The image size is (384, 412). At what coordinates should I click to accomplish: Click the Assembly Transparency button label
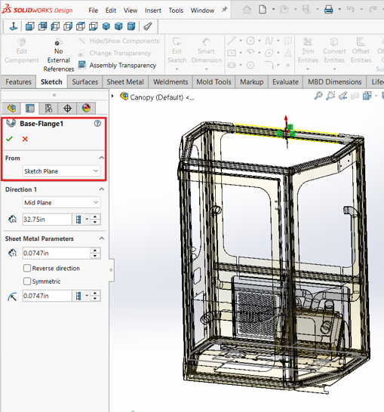click(123, 65)
